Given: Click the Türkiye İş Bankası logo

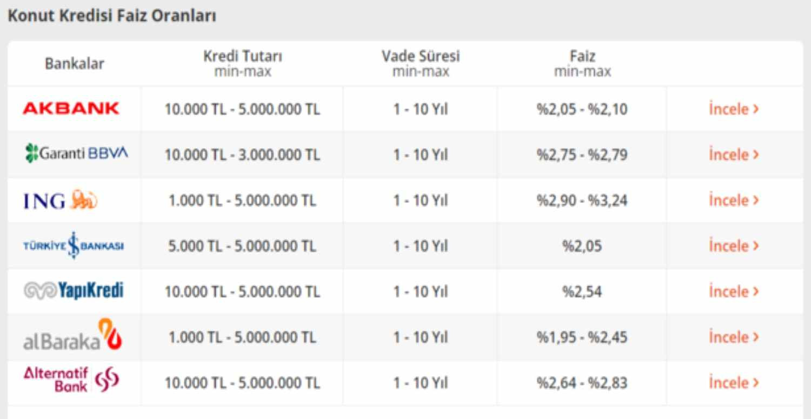Looking at the screenshot, I should point(74,245).
